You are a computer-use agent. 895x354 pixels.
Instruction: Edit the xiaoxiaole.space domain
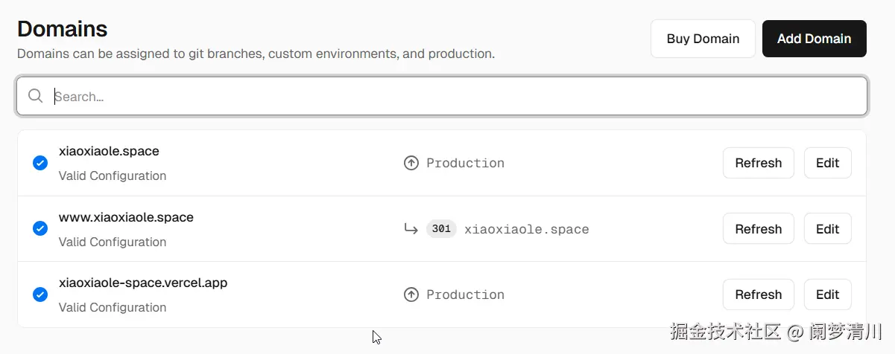pyautogui.click(x=827, y=163)
